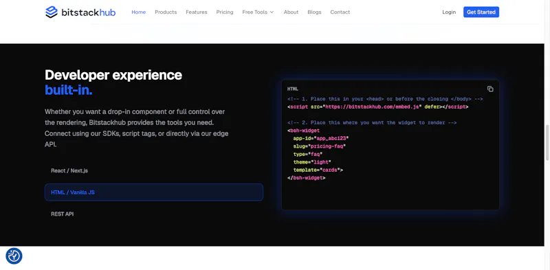Open the About nav link
This screenshot has width=550, height=270.
(x=291, y=12)
